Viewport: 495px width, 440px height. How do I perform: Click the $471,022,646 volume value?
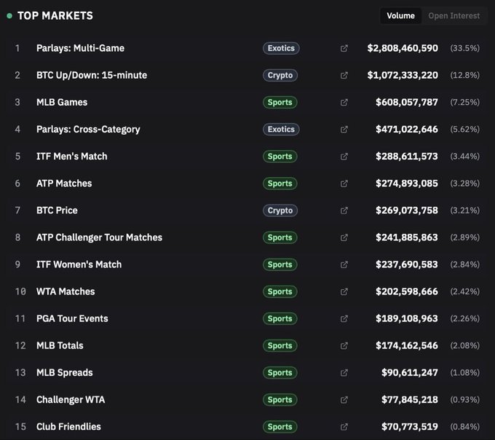pos(407,129)
